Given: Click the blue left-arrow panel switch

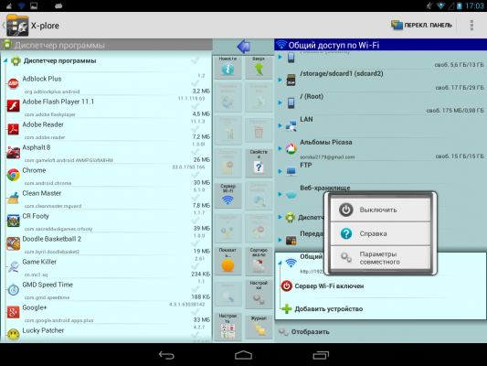Looking at the screenshot, I should 243,47.
